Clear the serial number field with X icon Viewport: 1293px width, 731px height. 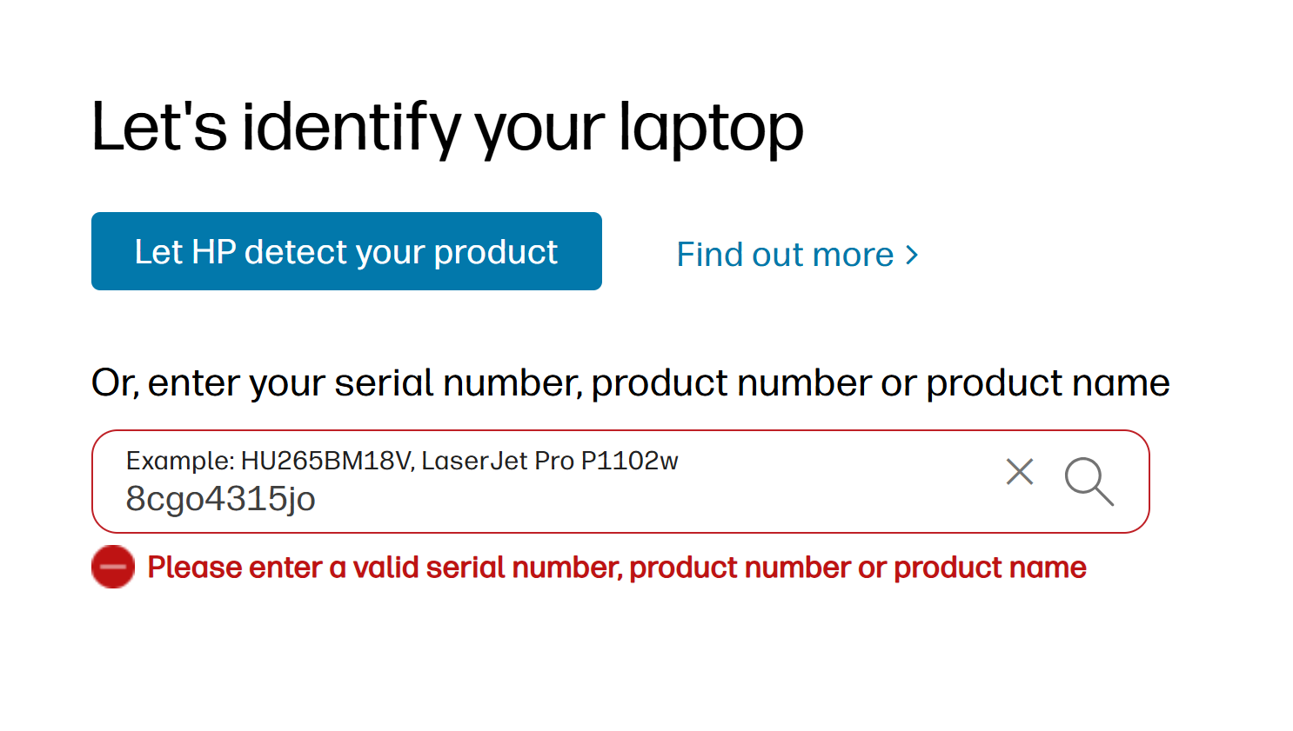coord(1020,472)
